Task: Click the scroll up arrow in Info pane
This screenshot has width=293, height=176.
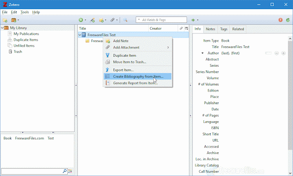Action: (290, 39)
